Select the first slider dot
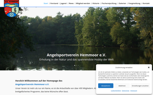 pos(75,65)
